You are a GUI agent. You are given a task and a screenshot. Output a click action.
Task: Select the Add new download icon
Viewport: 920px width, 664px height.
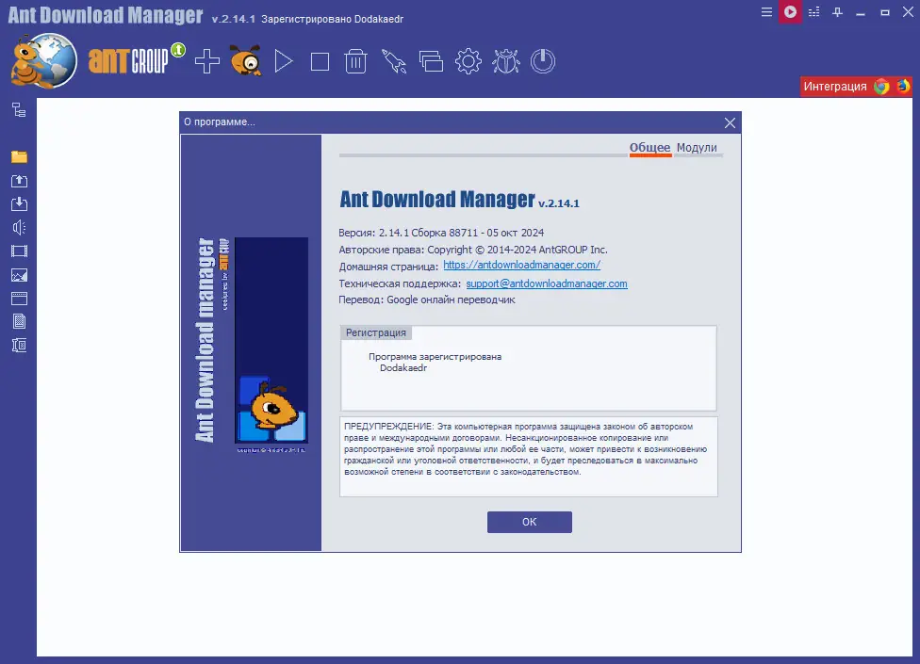tap(208, 60)
